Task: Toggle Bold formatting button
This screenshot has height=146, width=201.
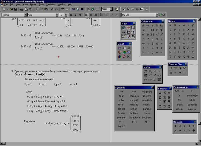Action: click(71, 15)
